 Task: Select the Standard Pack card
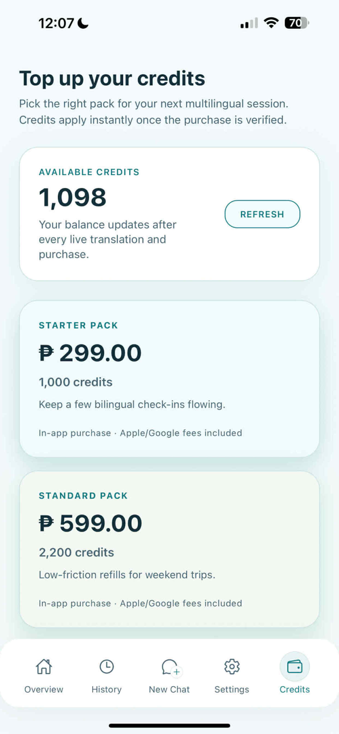pyautogui.click(x=169, y=549)
